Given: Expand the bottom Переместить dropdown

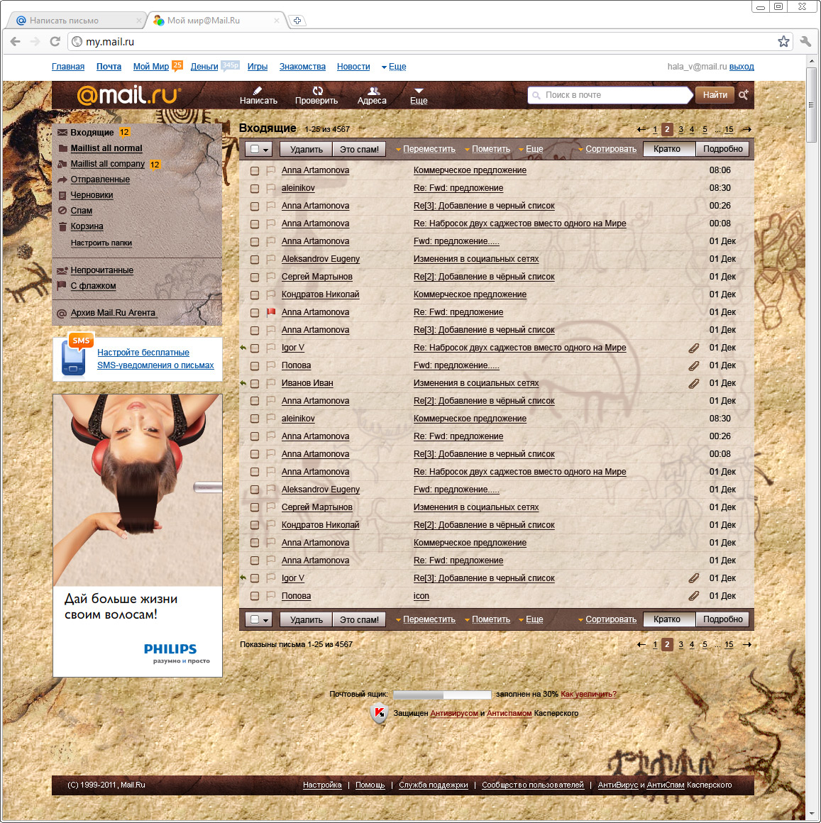Looking at the screenshot, I should [x=425, y=619].
